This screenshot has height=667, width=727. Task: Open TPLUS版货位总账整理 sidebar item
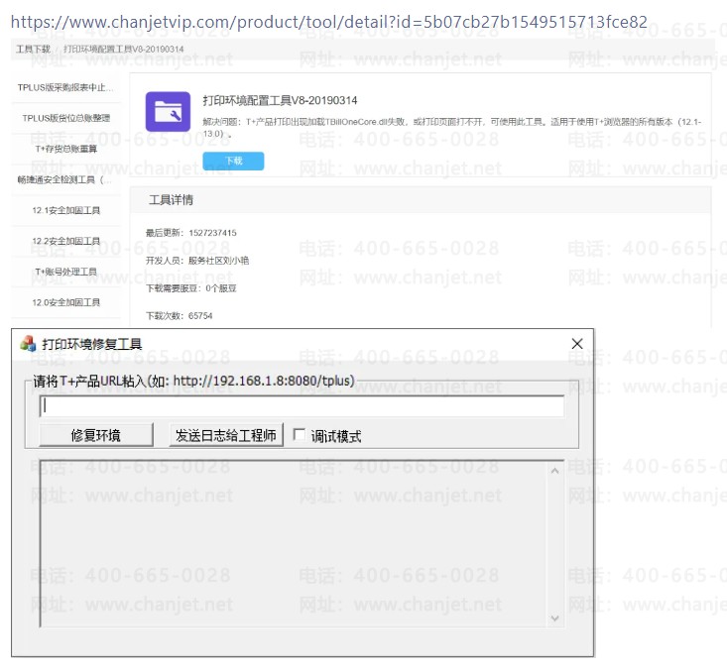click(x=65, y=118)
